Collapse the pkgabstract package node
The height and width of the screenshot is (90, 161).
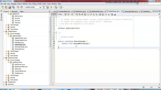pyautogui.click(x=9, y=14)
